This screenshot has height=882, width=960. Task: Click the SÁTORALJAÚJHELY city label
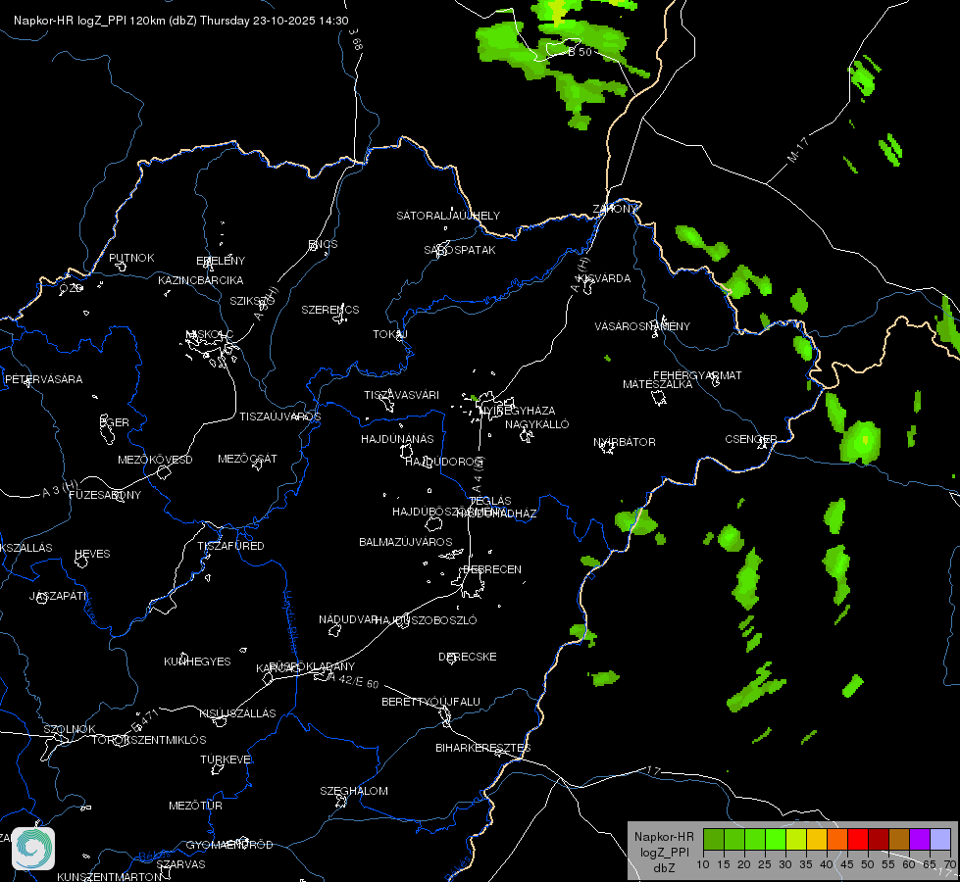(448, 216)
